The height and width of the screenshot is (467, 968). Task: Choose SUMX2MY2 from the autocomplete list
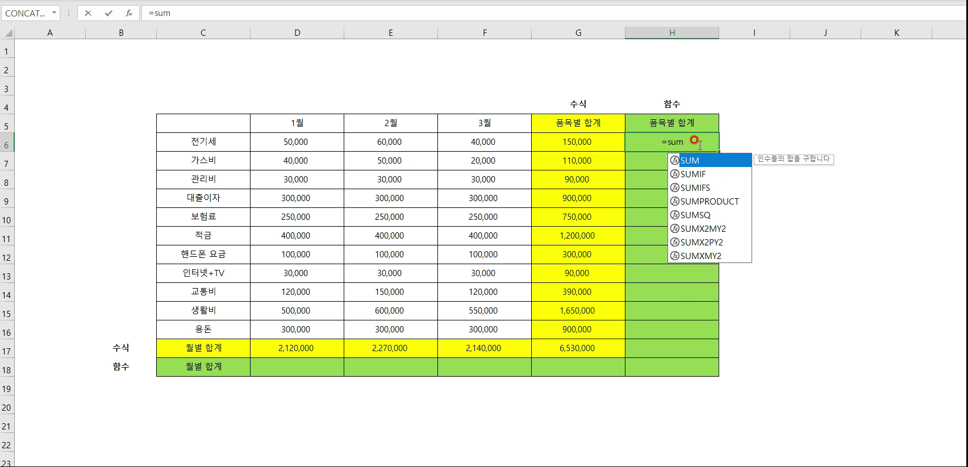[710, 228]
